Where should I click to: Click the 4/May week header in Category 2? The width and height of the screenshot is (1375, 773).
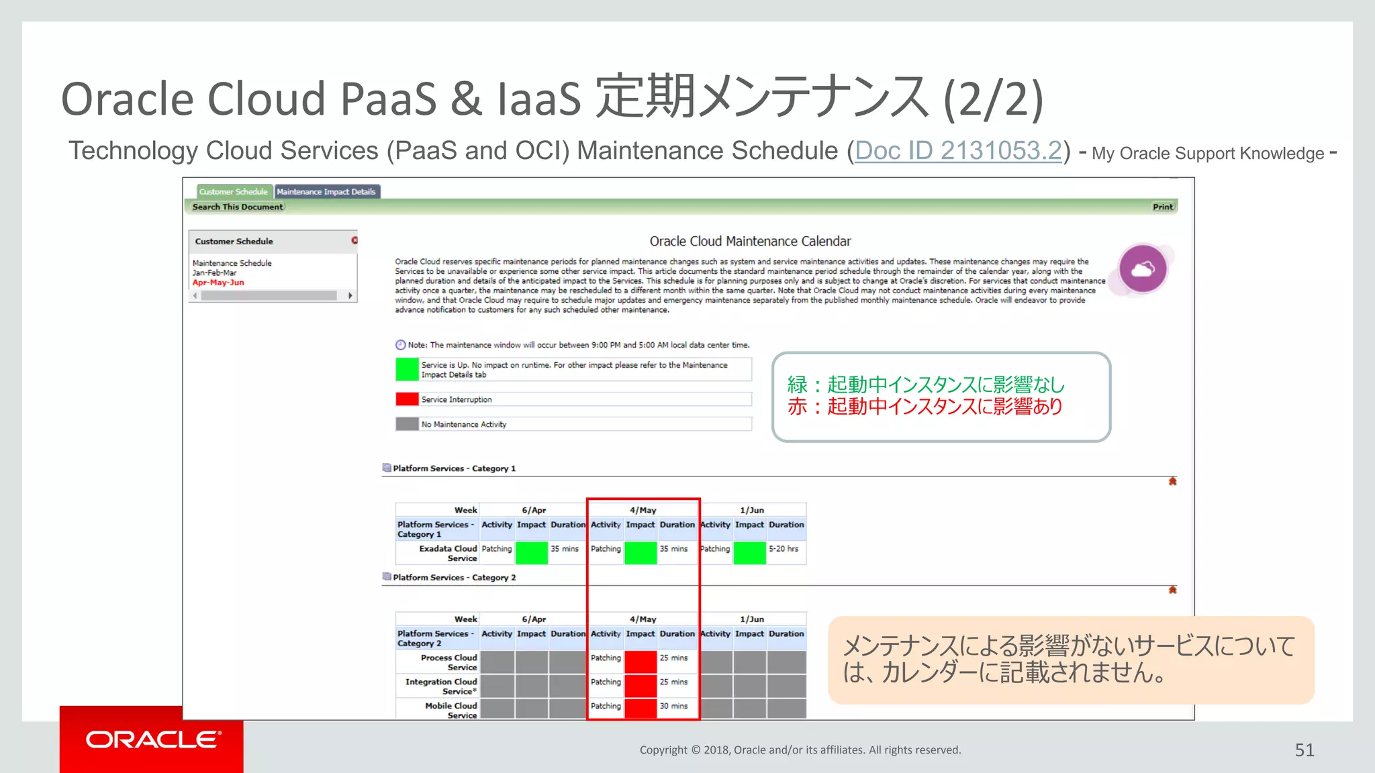click(x=643, y=619)
